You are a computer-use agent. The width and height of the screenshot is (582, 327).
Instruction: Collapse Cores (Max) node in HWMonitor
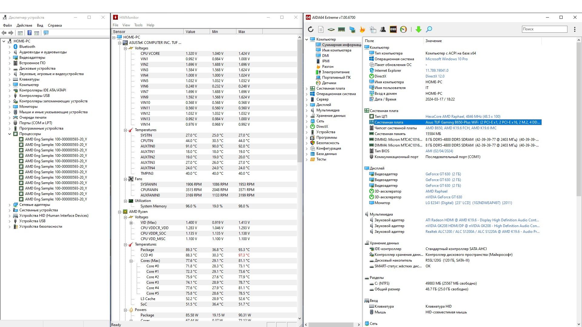[x=131, y=261]
